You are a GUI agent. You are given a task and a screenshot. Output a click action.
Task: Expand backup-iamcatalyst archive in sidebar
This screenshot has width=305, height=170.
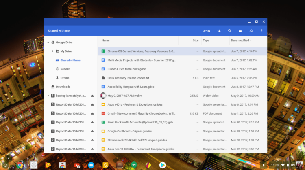point(48,96)
